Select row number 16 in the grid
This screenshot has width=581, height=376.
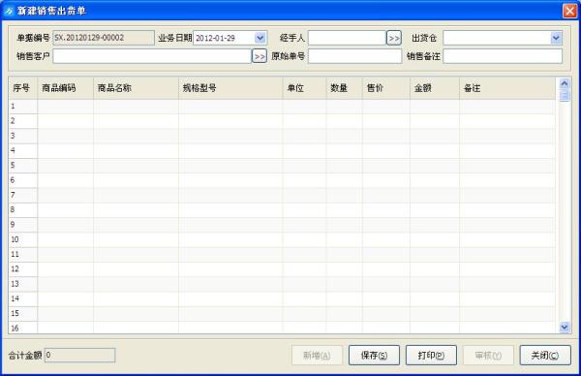[x=23, y=328]
